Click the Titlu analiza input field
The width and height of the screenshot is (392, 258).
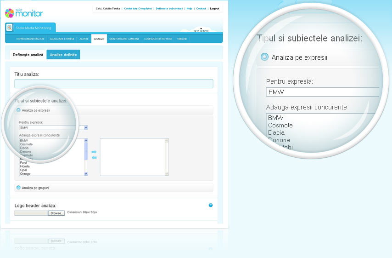[114, 84]
